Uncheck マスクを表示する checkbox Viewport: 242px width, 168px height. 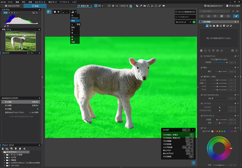[176, 17]
